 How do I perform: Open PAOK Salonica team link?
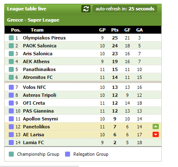point(40,46)
